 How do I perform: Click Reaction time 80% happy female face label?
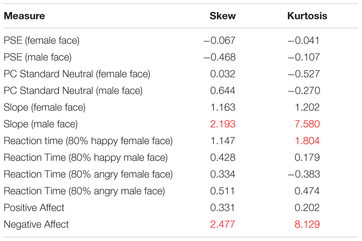[88, 141]
